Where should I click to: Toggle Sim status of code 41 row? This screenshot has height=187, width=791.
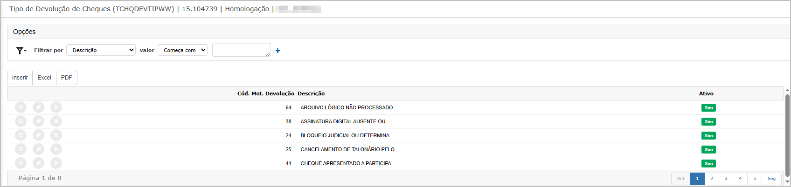(x=708, y=164)
